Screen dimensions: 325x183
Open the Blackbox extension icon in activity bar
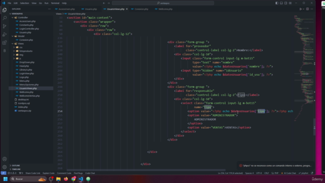pos(5,51)
